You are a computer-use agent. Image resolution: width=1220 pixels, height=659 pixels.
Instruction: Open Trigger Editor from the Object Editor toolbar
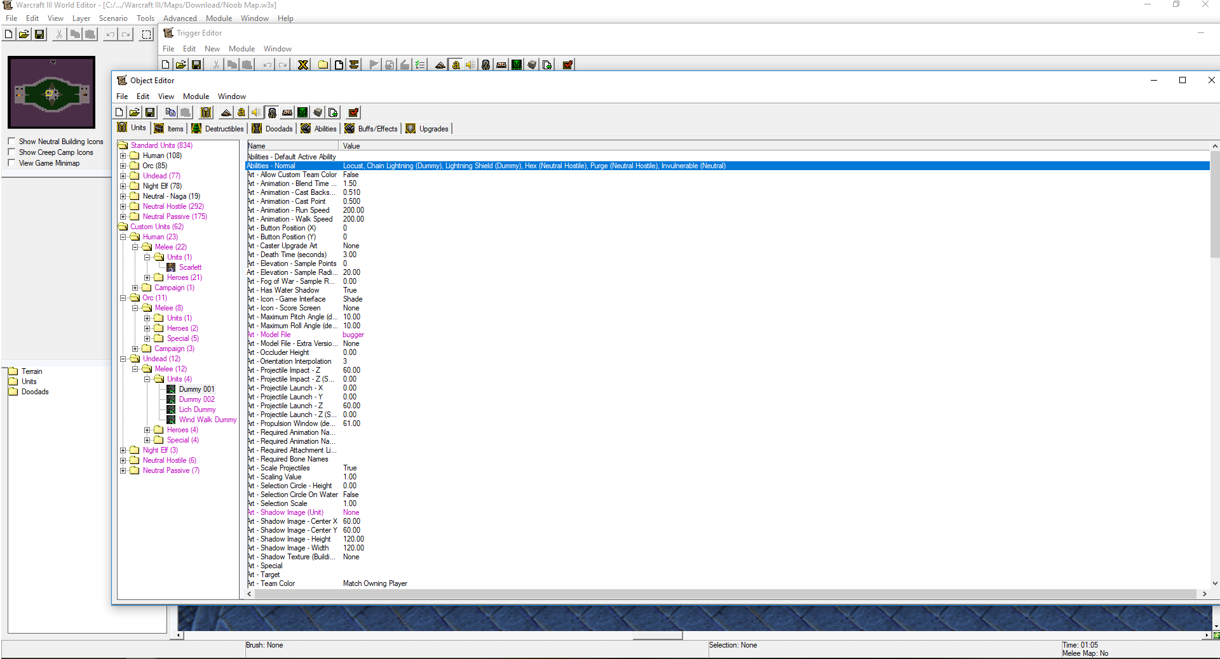[241, 112]
